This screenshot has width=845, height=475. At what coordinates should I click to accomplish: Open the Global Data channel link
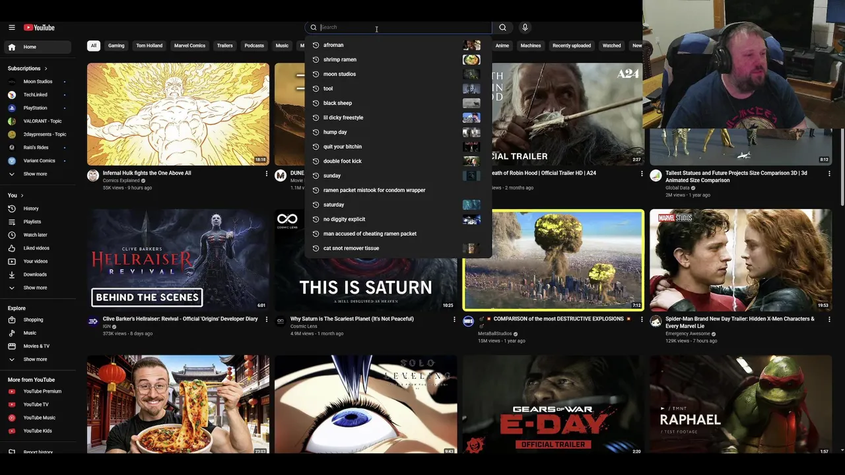coord(678,187)
